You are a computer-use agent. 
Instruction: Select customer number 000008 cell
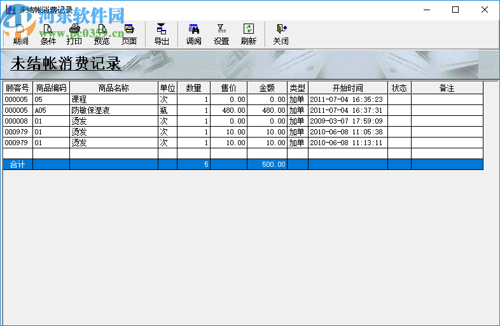click(18, 121)
